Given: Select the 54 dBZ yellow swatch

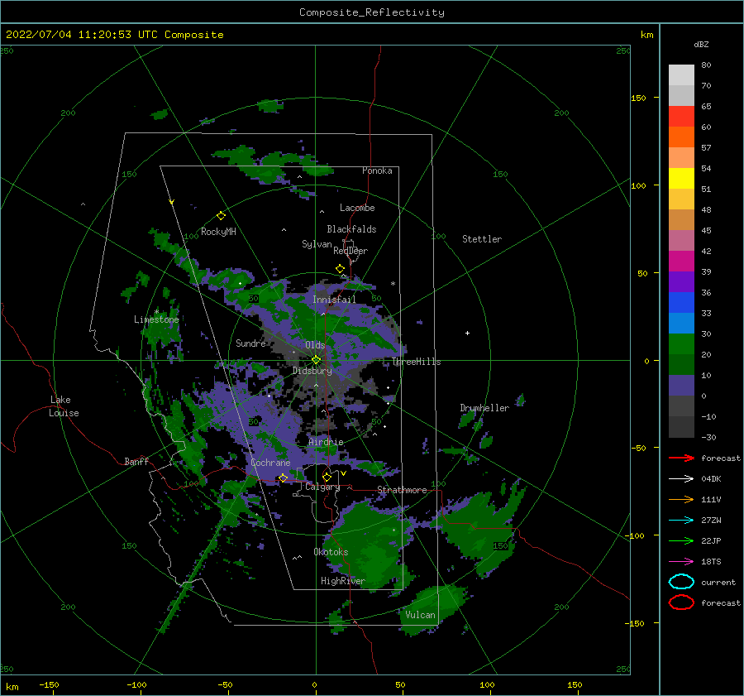Looking at the screenshot, I should (681, 178).
